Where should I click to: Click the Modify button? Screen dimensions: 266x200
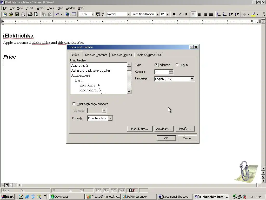point(185,129)
